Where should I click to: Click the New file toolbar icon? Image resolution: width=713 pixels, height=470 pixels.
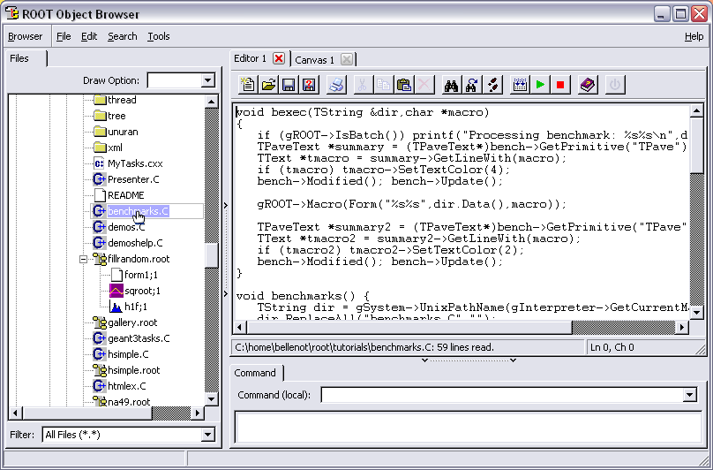pos(248,85)
